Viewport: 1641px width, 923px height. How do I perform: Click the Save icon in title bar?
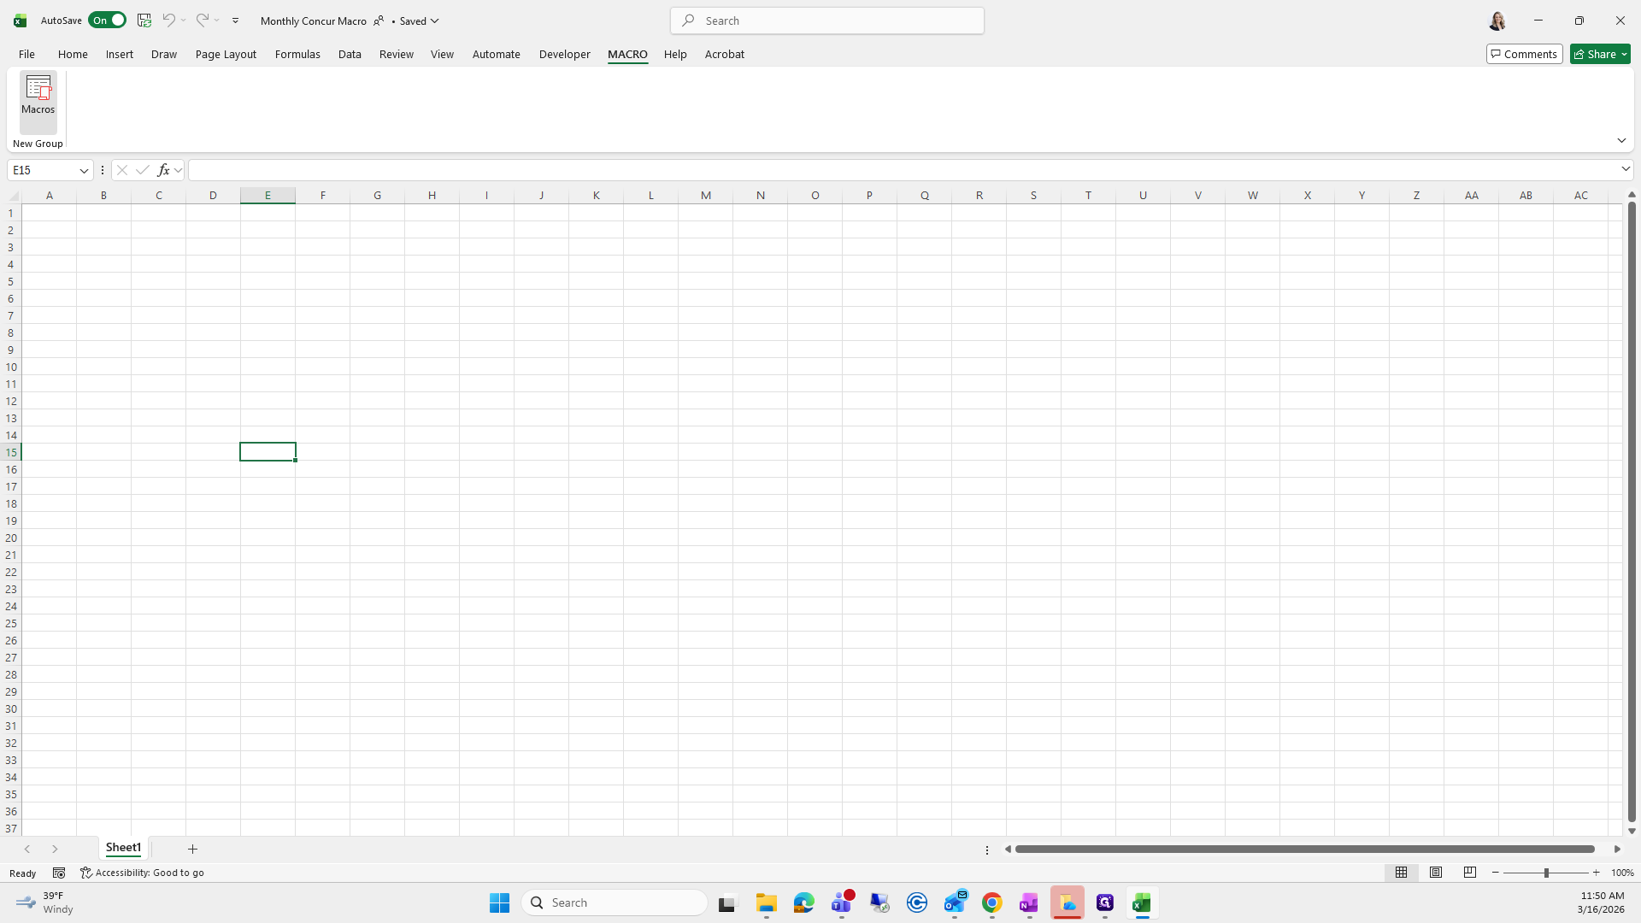coord(144,21)
